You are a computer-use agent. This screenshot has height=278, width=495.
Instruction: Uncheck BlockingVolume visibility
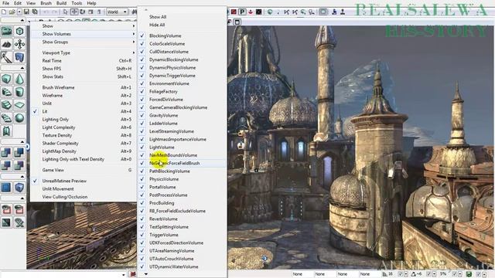coord(142,36)
